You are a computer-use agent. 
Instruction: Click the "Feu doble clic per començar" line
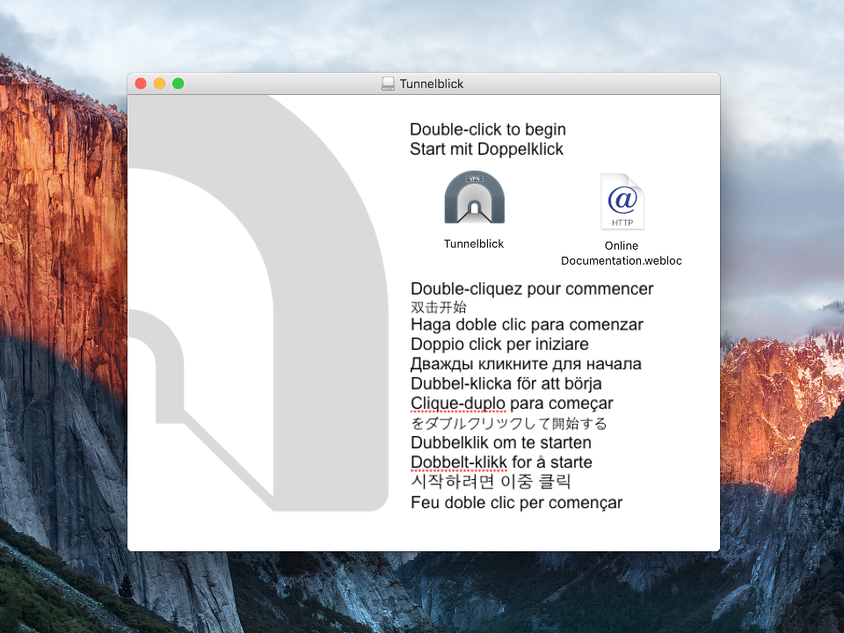516,503
